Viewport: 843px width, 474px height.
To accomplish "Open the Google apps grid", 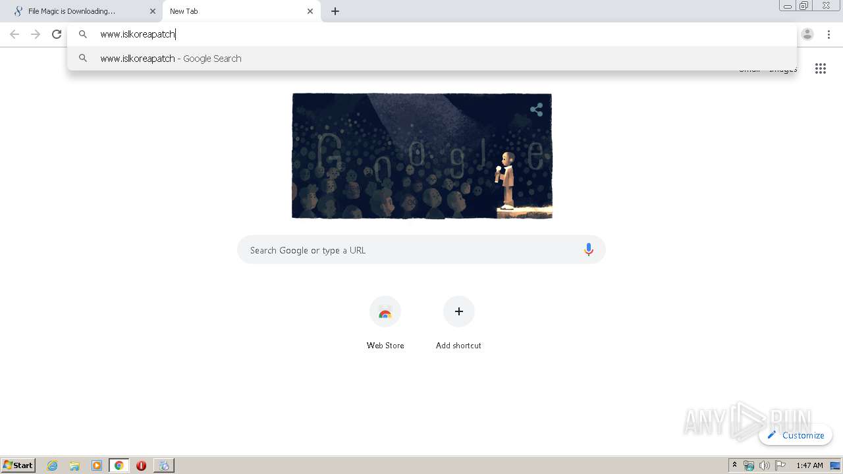I will pyautogui.click(x=821, y=68).
